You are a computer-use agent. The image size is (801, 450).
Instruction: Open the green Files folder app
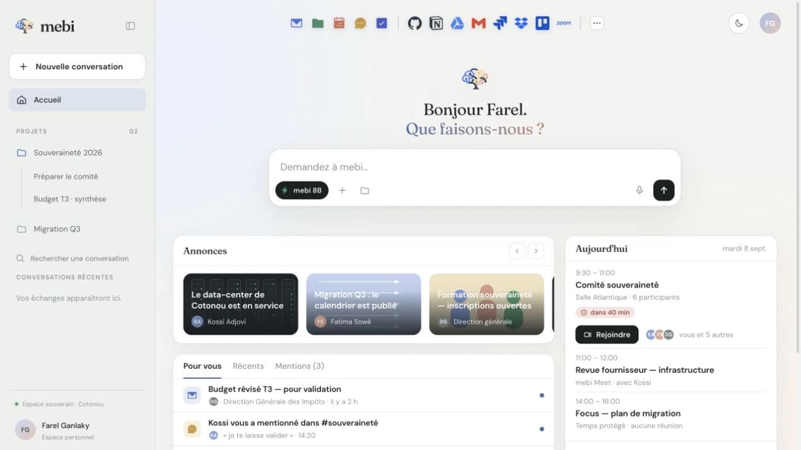[x=318, y=23]
